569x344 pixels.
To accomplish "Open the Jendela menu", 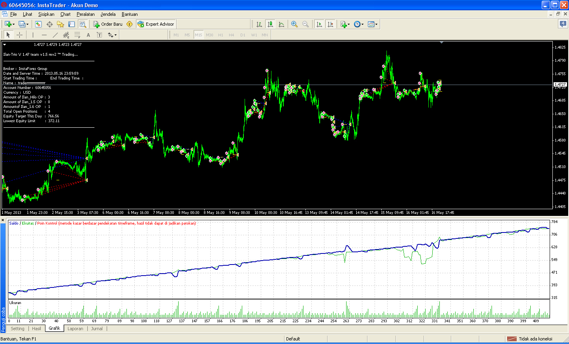I will [108, 14].
